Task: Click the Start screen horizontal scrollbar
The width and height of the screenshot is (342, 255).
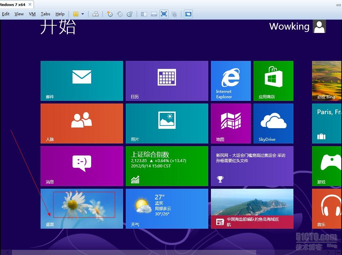Action: (x=134, y=252)
